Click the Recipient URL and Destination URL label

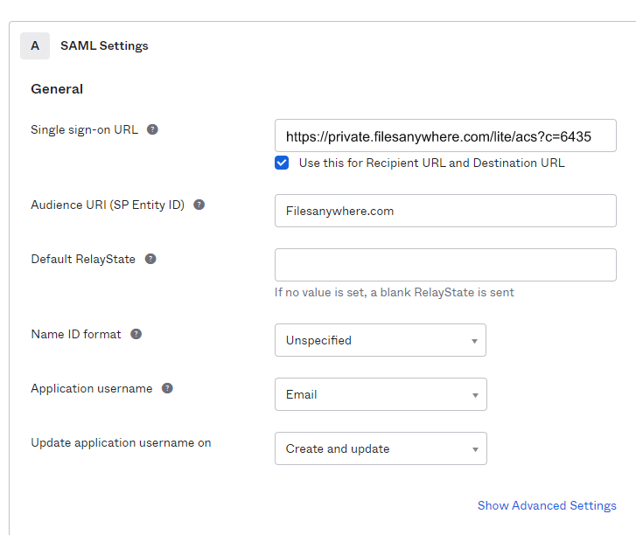pos(431,163)
